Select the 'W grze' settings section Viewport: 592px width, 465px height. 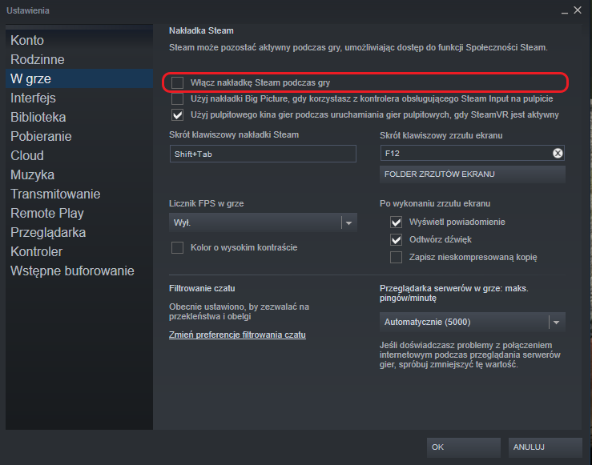point(79,78)
